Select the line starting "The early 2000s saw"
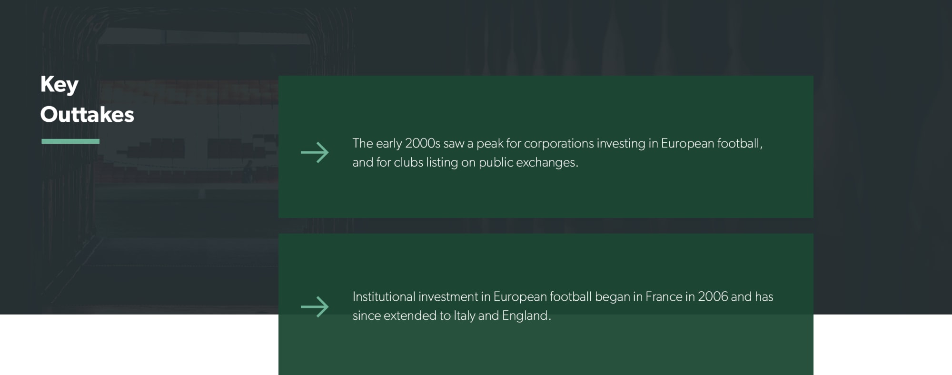Image resolution: width=952 pixels, height=375 pixels. (557, 143)
